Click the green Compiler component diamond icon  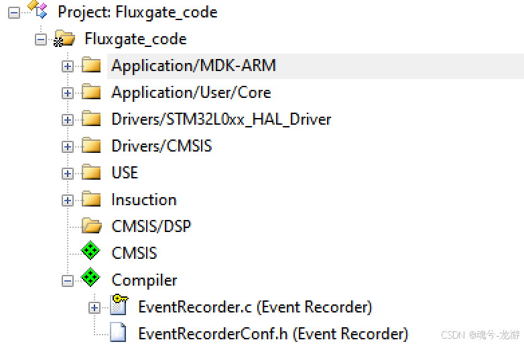click(90, 277)
